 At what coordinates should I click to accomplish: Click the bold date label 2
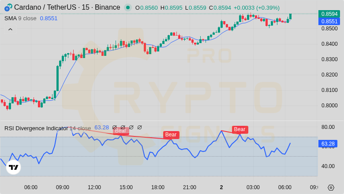pos(221,187)
